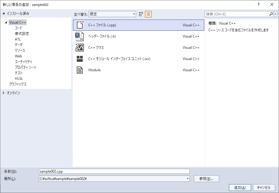
Task: Select the ヘッダー ファイル (.h) icon
Action: 80,36
